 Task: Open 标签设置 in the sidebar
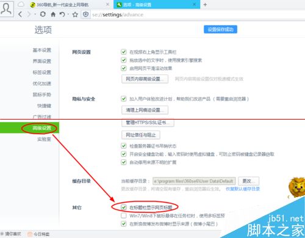coord(42,72)
